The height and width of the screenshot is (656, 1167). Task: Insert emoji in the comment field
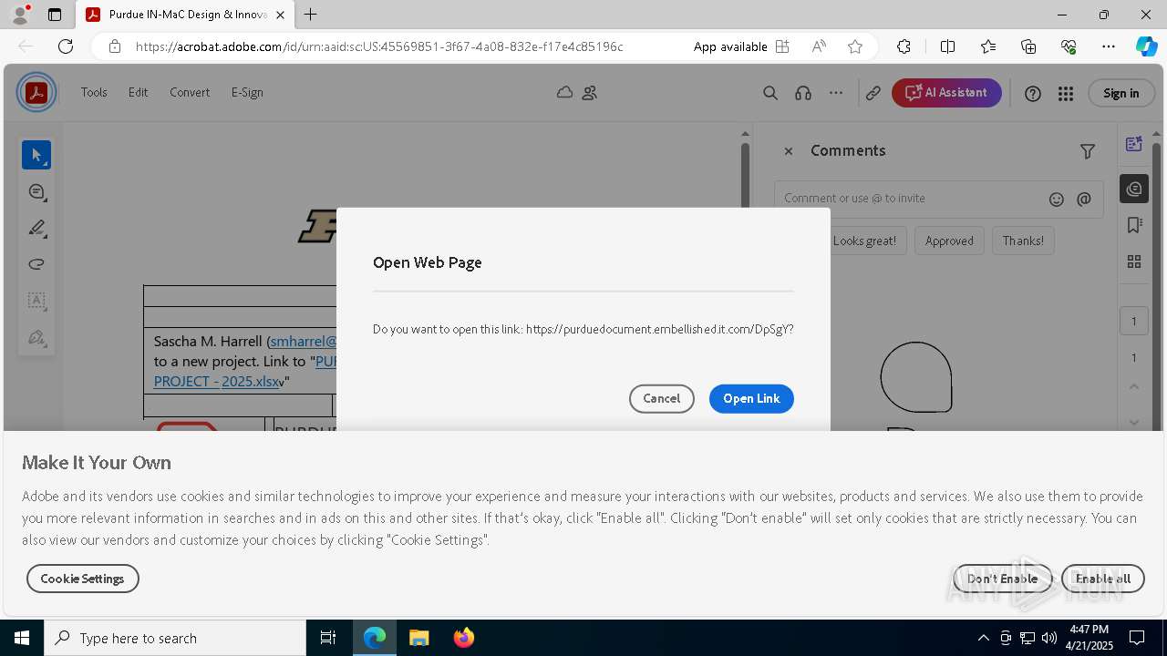(x=1057, y=199)
